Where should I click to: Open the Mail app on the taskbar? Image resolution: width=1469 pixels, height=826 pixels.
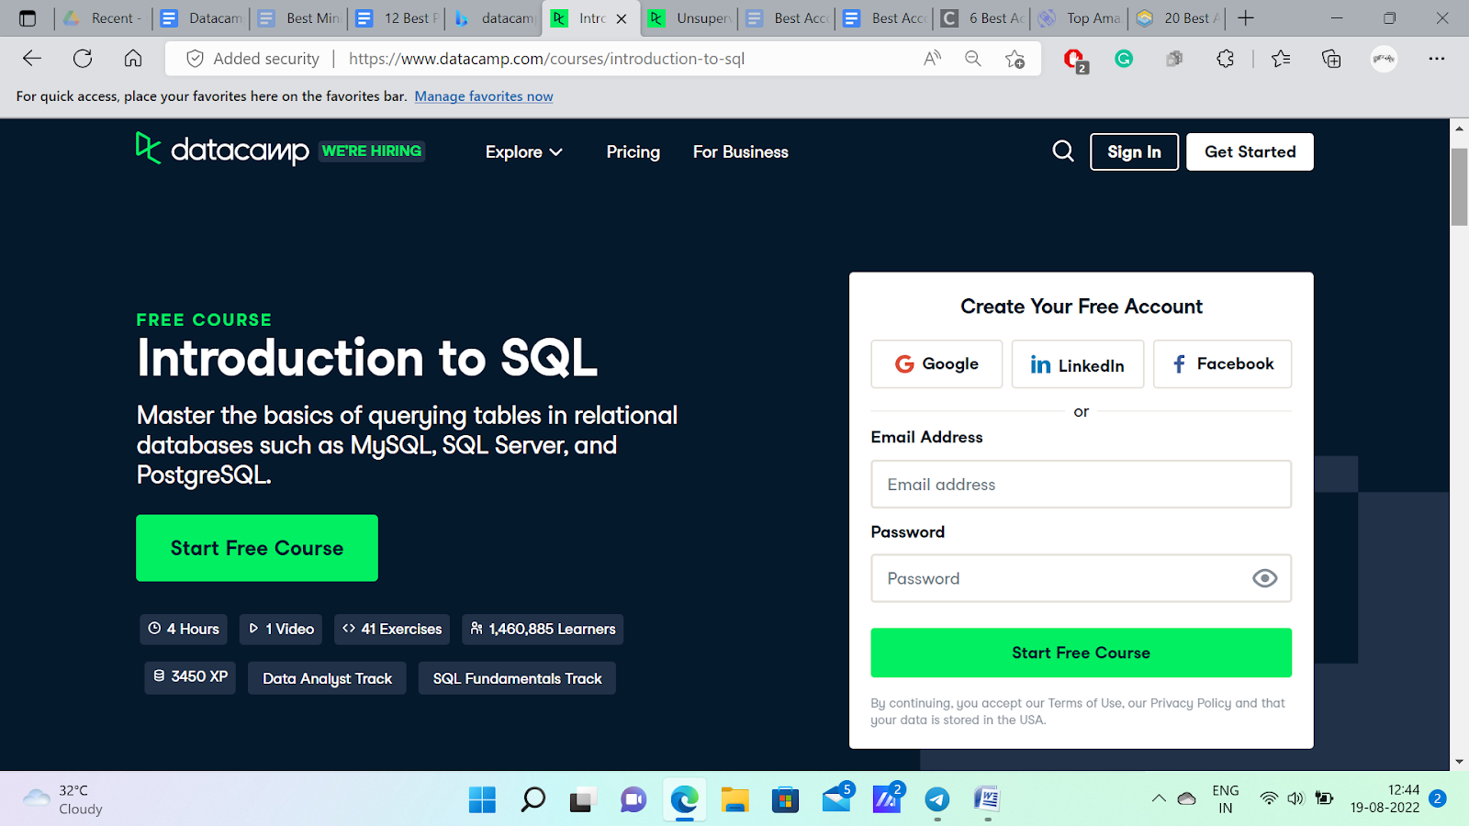tap(836, 798)
